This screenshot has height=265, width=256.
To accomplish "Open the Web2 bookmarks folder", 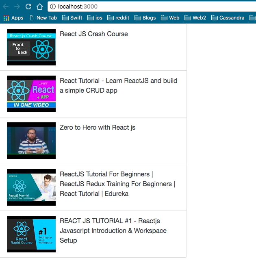I will (195, 18).
